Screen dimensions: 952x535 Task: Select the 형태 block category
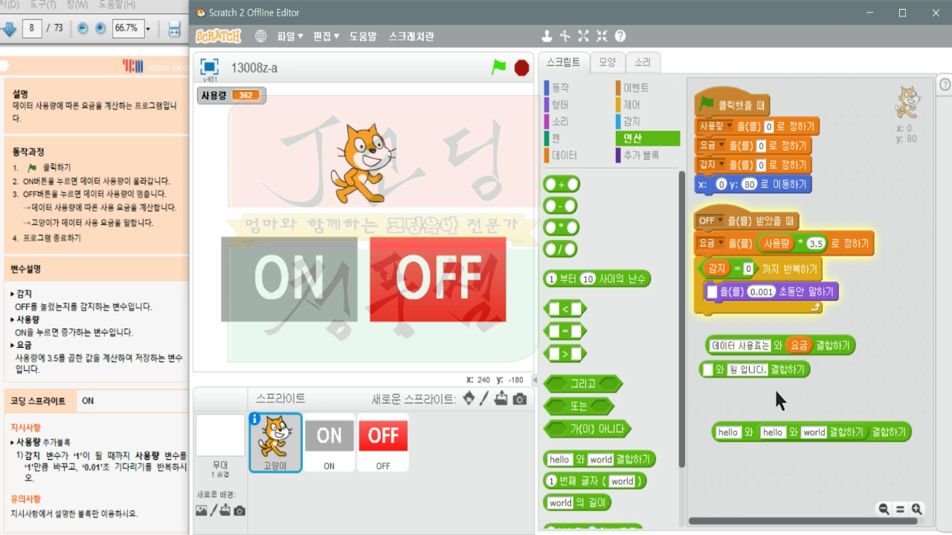(x=561, y=105)
